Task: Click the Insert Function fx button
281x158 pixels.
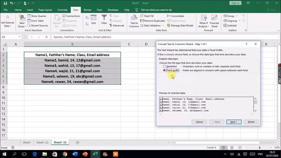Action: coord(47,37)
